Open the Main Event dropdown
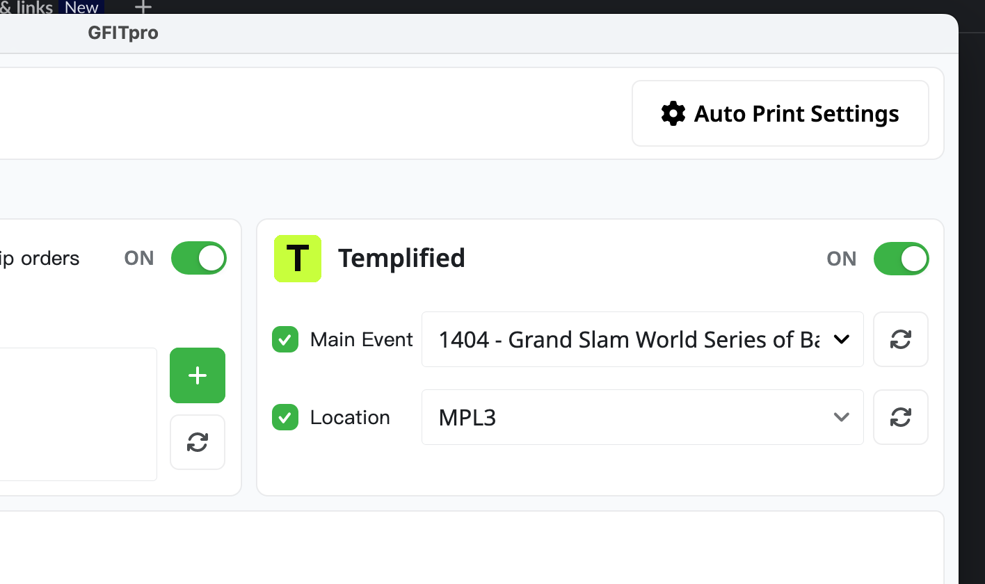 643,339
